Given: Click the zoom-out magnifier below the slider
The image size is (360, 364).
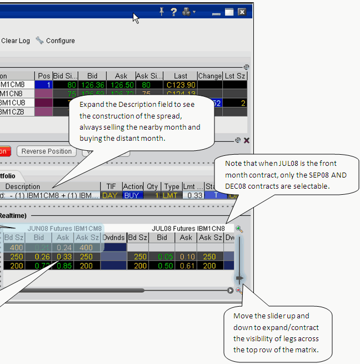Looking at the screenshot, I should click(x=239, y=290).
